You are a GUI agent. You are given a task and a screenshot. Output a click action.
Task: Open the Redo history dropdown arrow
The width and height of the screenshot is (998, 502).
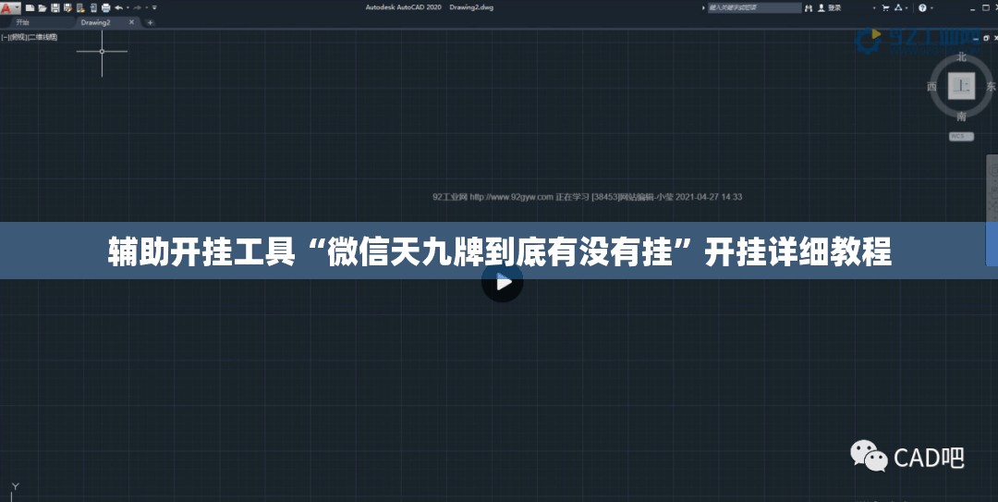[147, 7]
